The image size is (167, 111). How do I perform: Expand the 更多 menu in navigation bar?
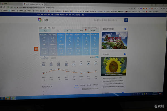tap(83, 15)
